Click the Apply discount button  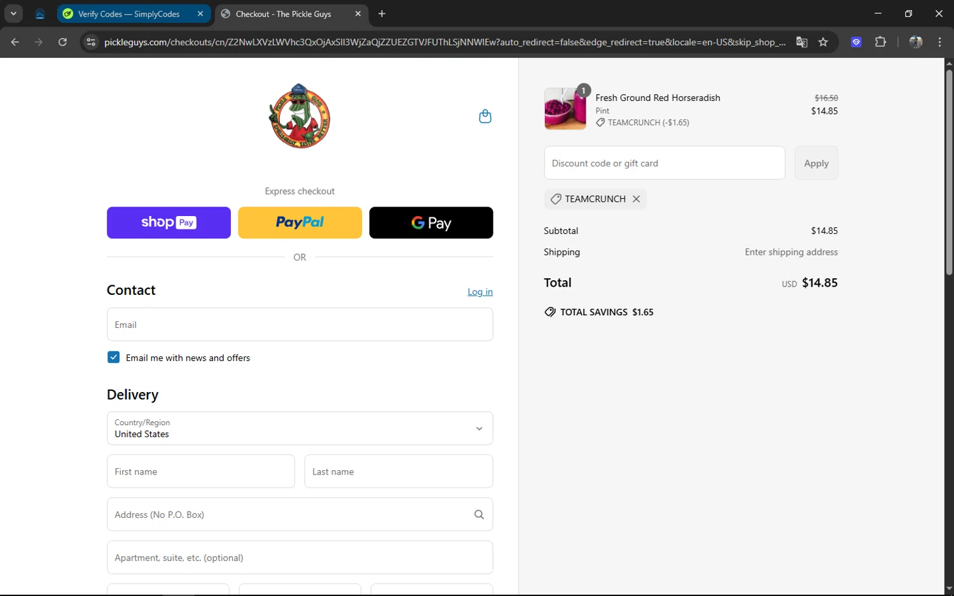(816, 163)
